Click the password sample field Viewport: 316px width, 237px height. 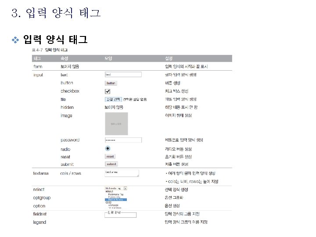tap(123, 140)
